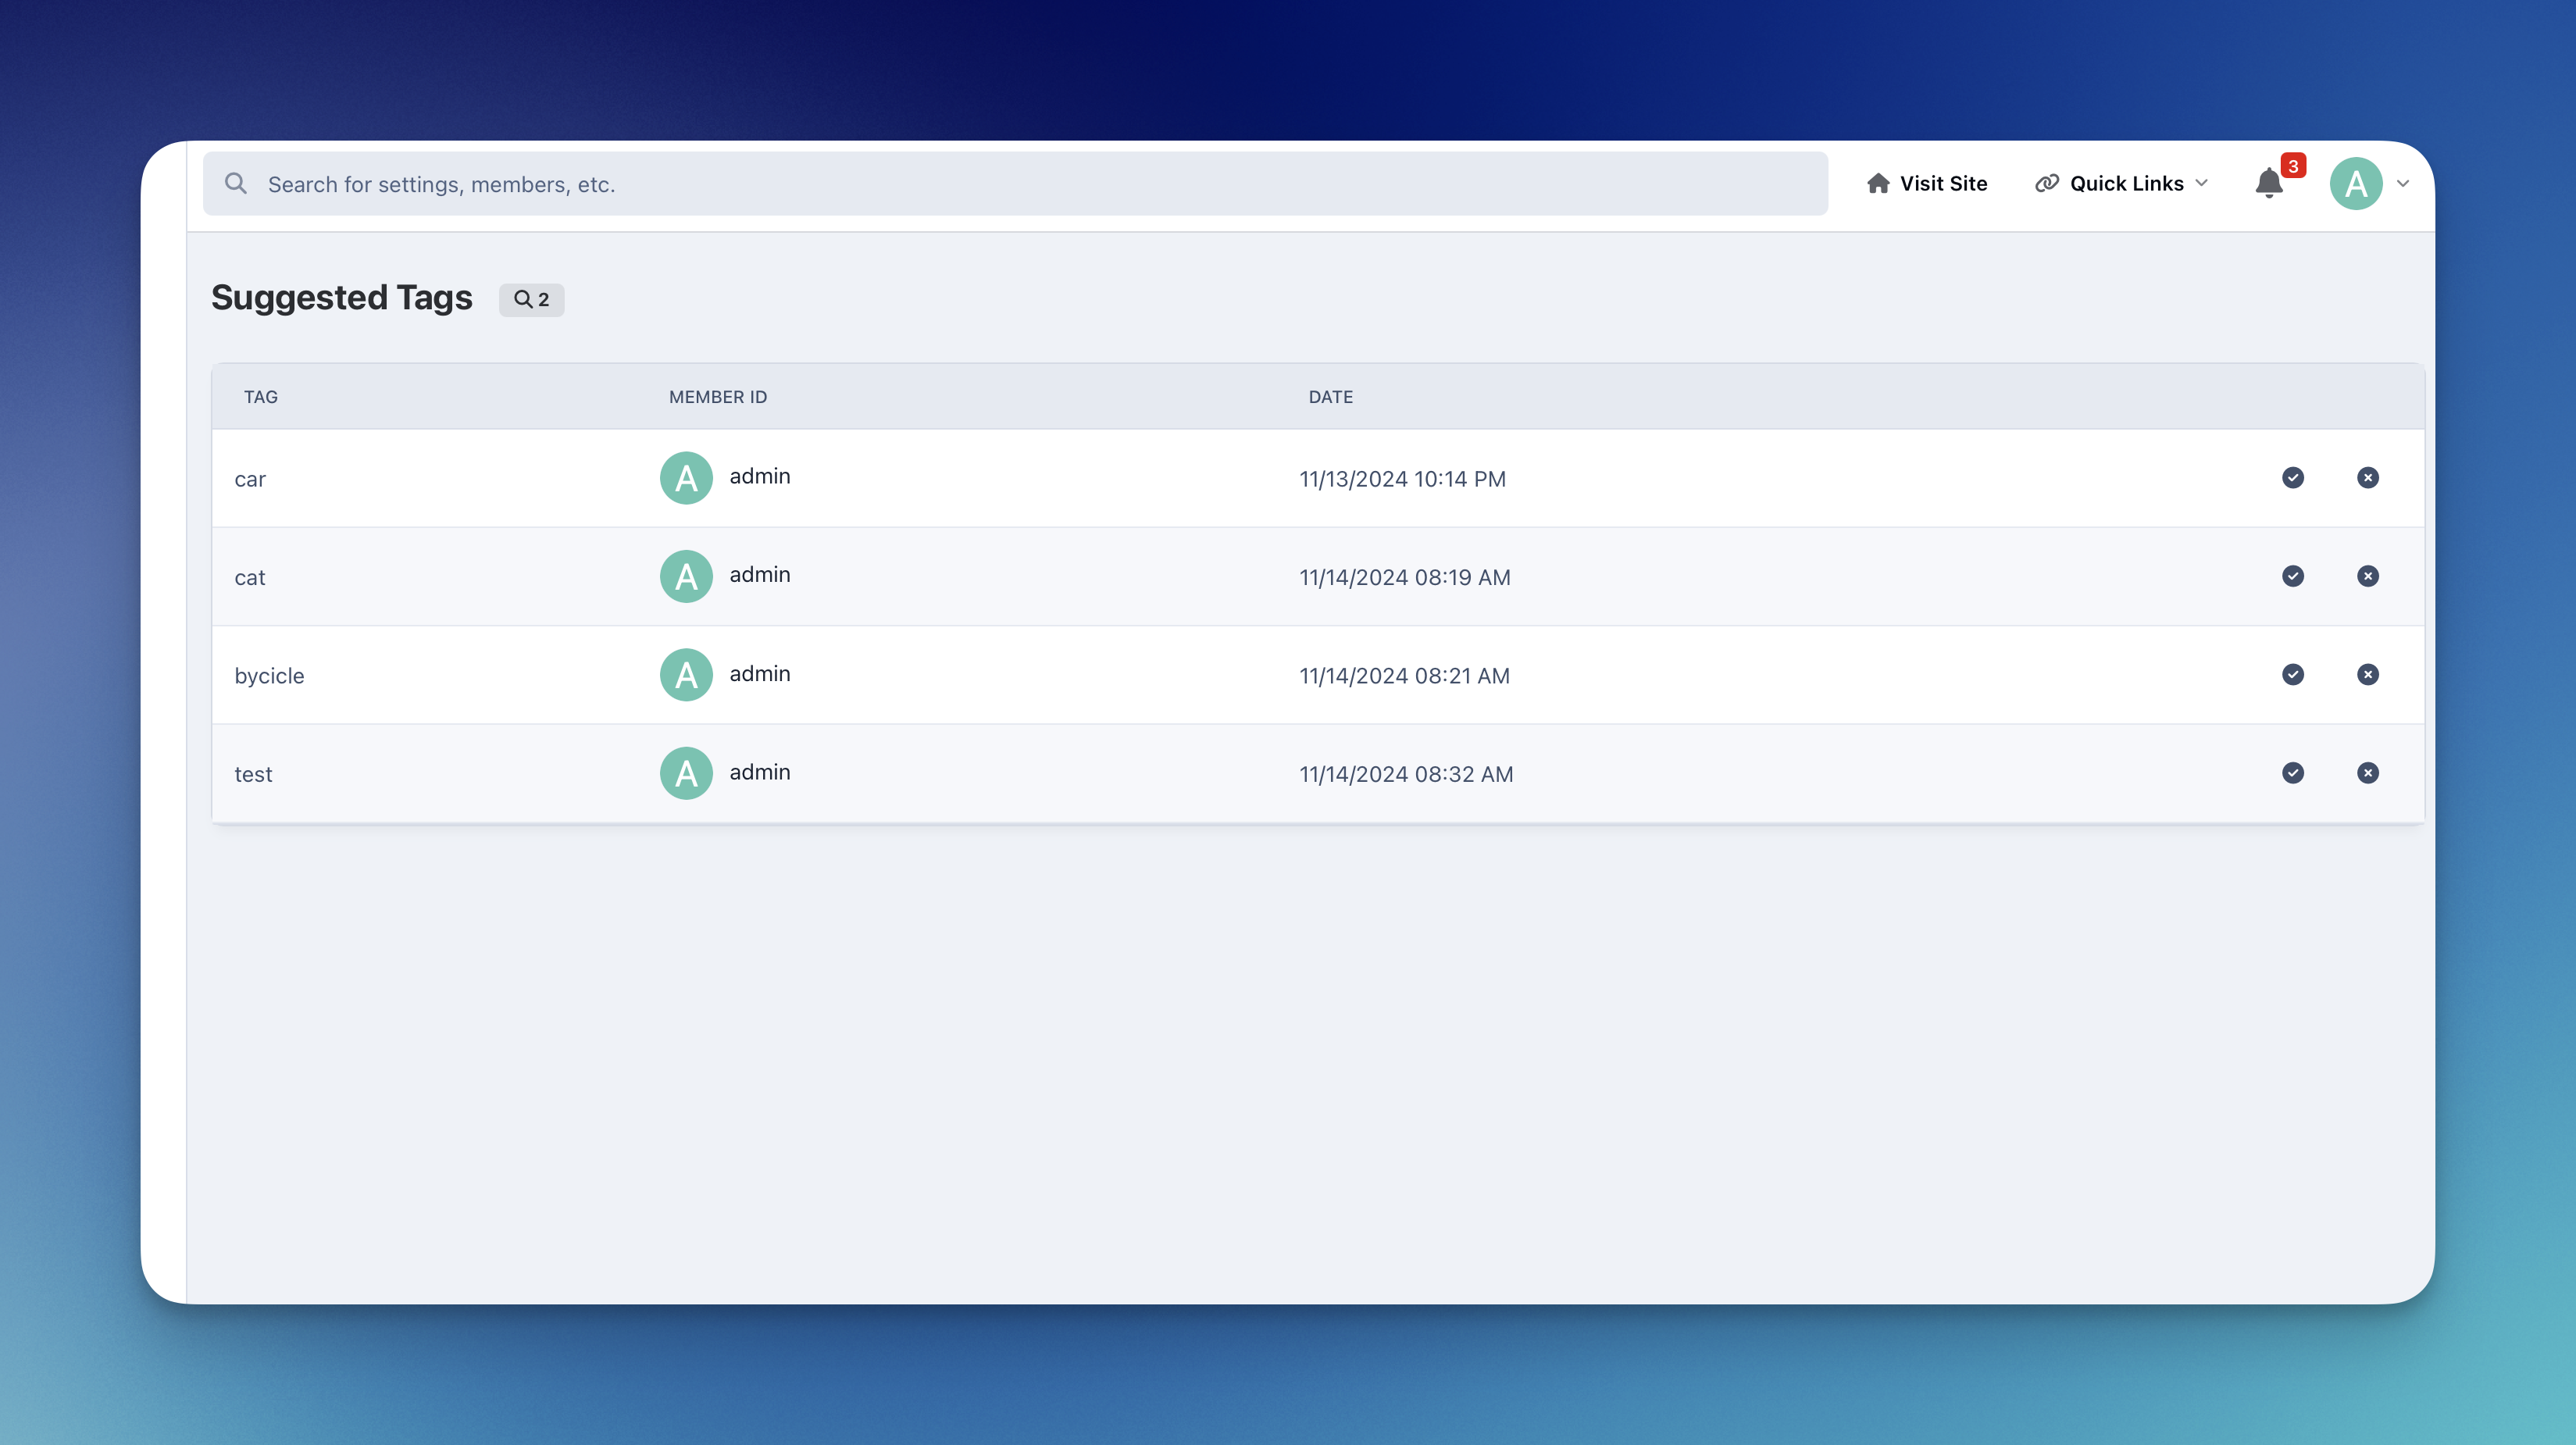Select the car tag cell
2576x1445 pixels.
(x=250, y=479)
